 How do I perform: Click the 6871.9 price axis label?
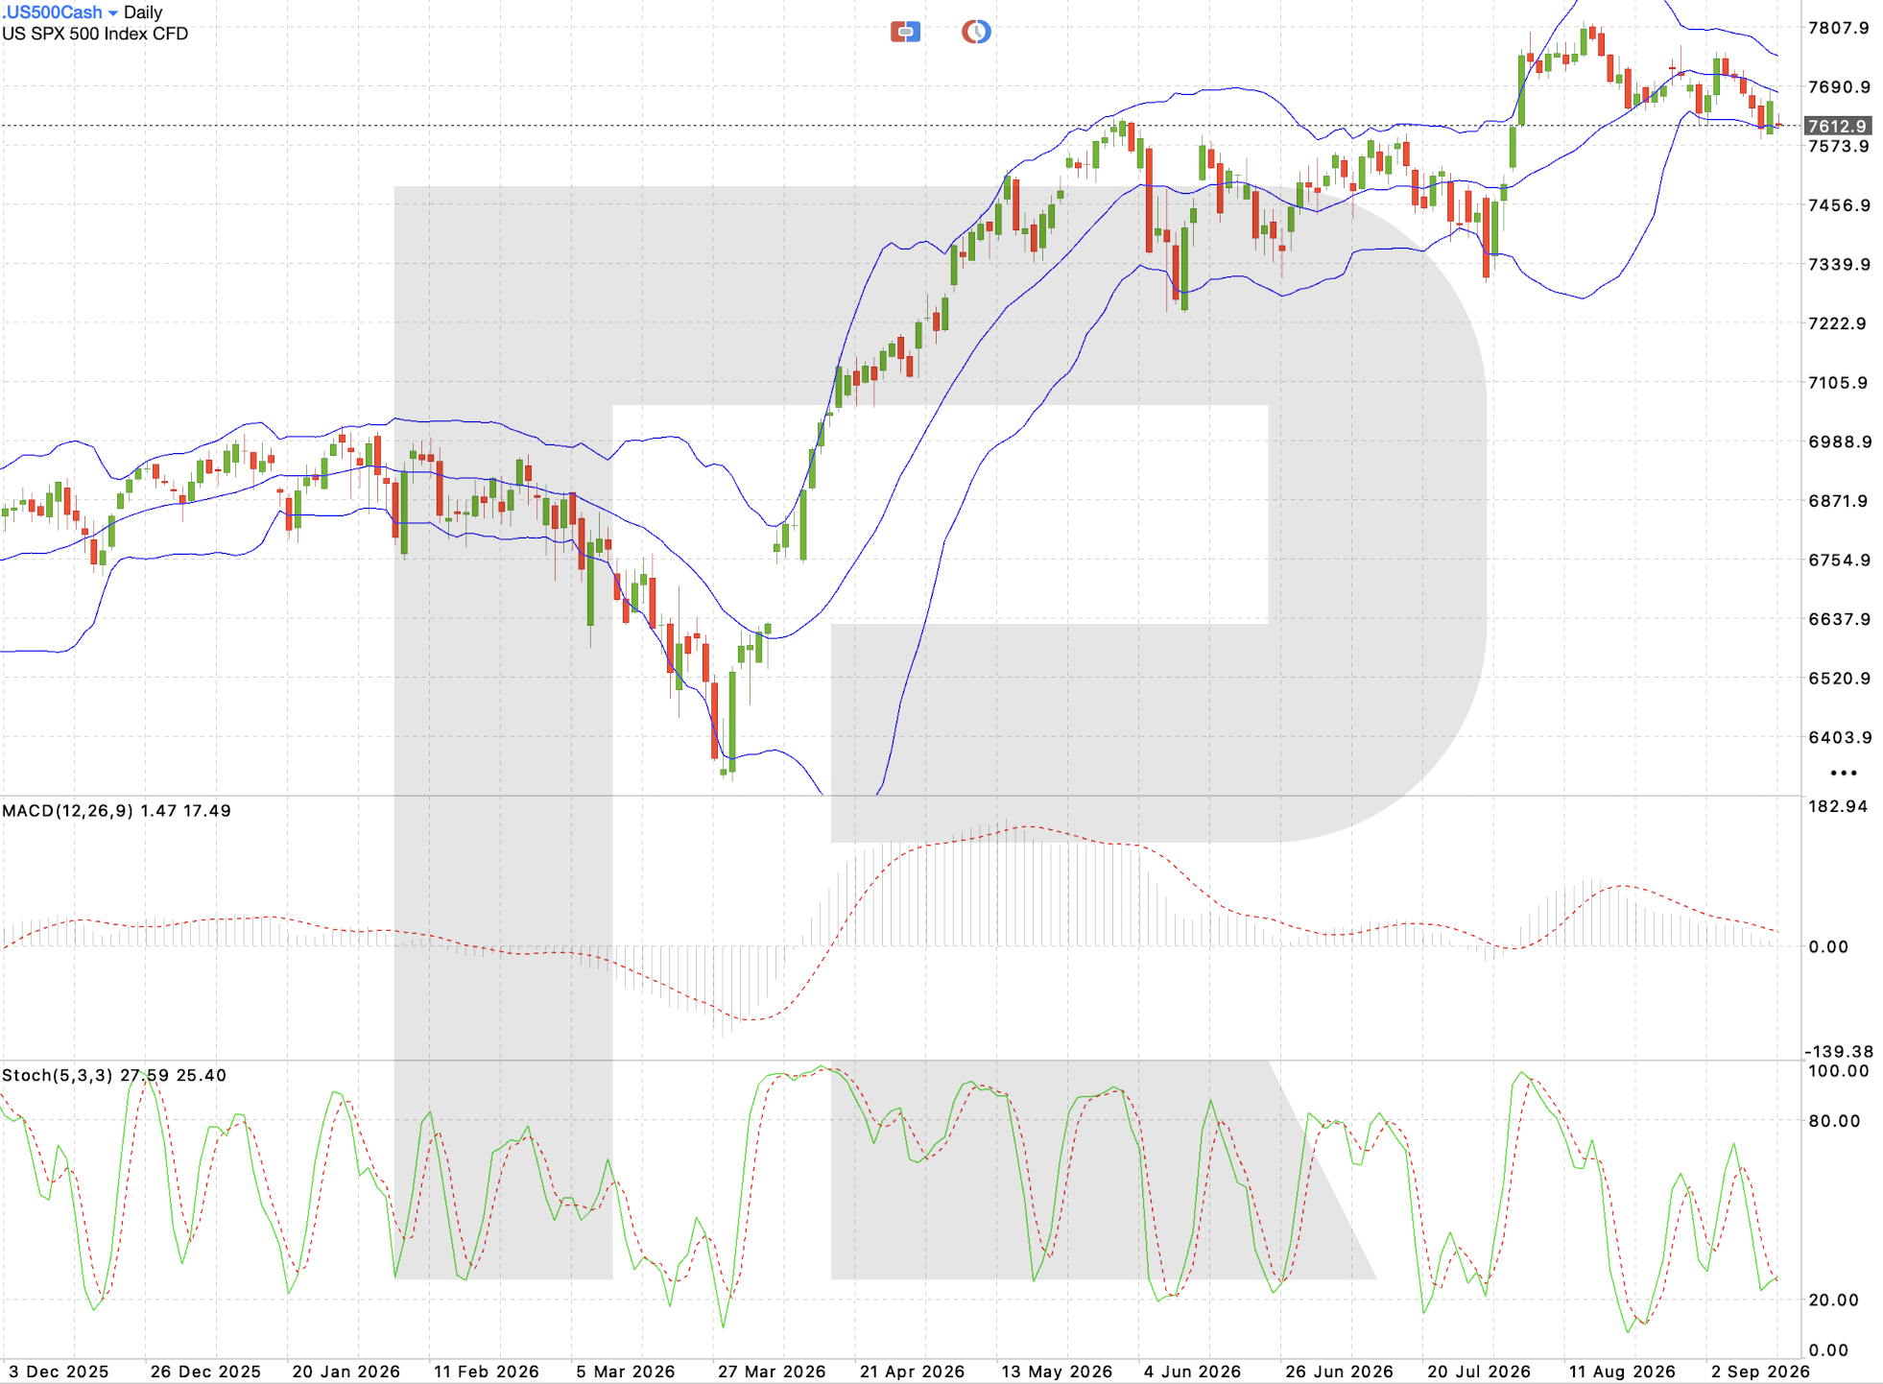coord(1839,501)
